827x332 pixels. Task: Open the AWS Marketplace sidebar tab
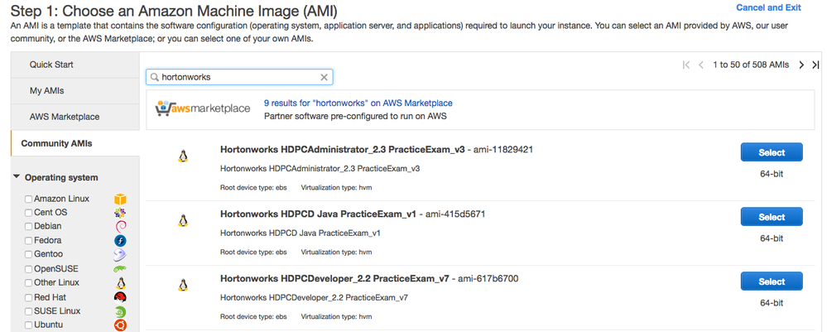(65, 117)
